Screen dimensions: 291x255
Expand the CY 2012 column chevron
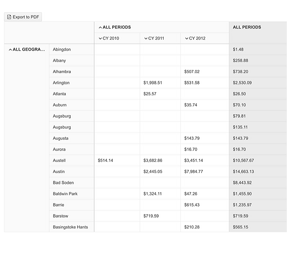click(187, 39)
